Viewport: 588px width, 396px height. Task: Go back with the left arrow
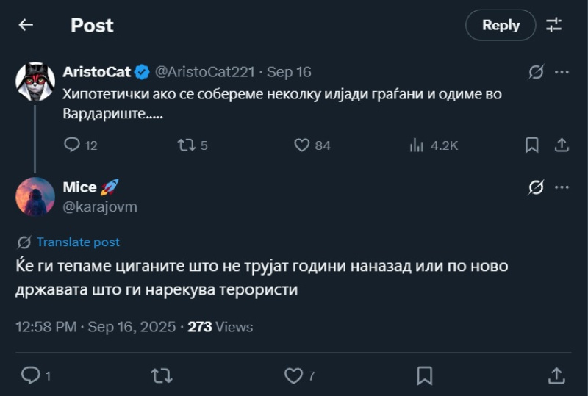(x=26, y=25)
